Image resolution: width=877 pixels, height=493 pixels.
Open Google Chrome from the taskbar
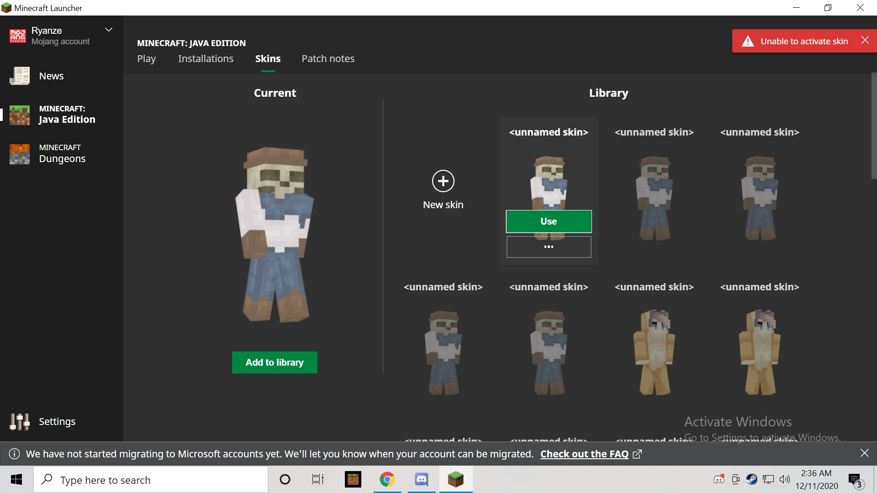[387, 479]
